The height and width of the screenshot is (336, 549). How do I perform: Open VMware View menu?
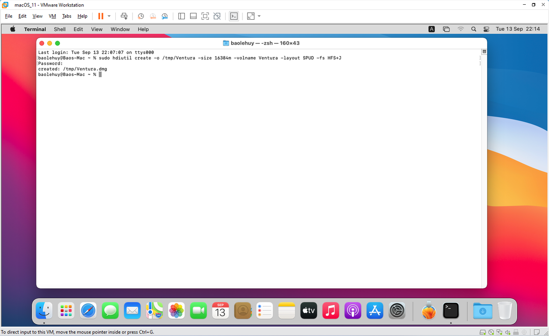(38, 16)
